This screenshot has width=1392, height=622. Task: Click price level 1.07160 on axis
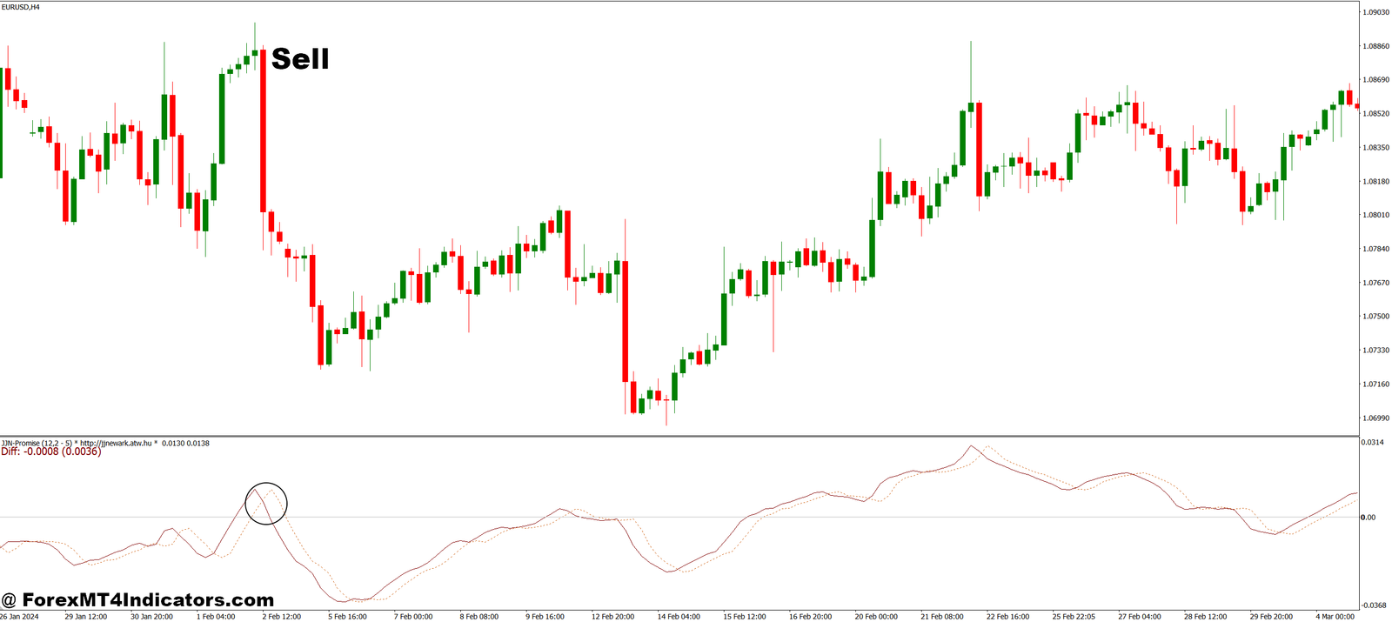(x=1375, y=385)
